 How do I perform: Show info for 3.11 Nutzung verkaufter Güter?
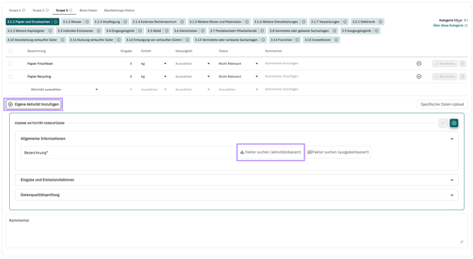click(x=119, y=40)
